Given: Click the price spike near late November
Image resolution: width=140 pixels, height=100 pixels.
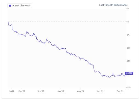Looking at the screenshot, I should (x=113, y=73).
